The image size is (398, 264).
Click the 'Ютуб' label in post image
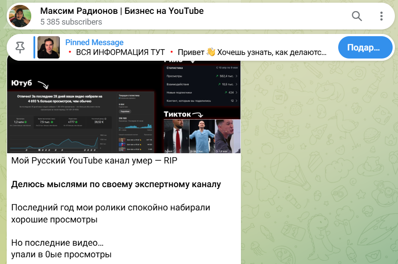21,83
